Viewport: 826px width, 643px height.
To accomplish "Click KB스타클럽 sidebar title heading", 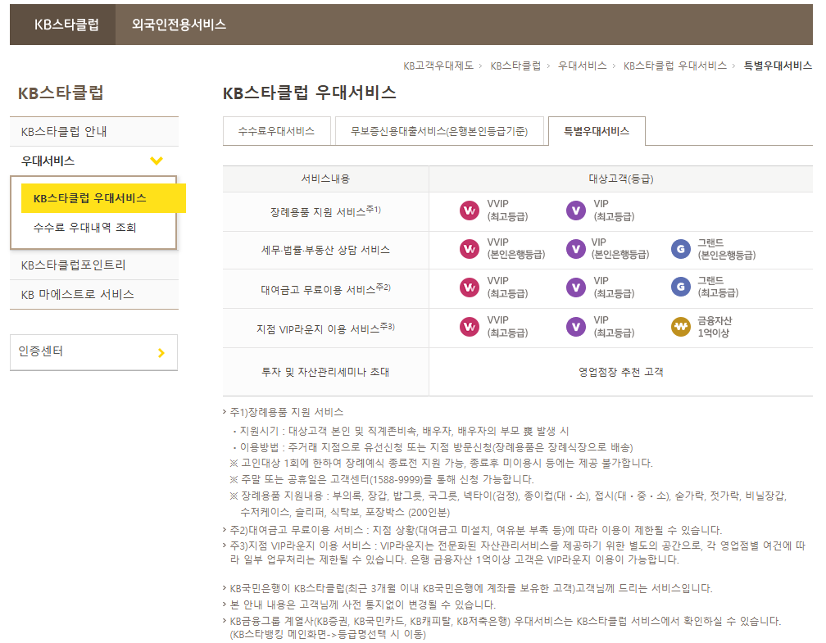I will [61, 93].
